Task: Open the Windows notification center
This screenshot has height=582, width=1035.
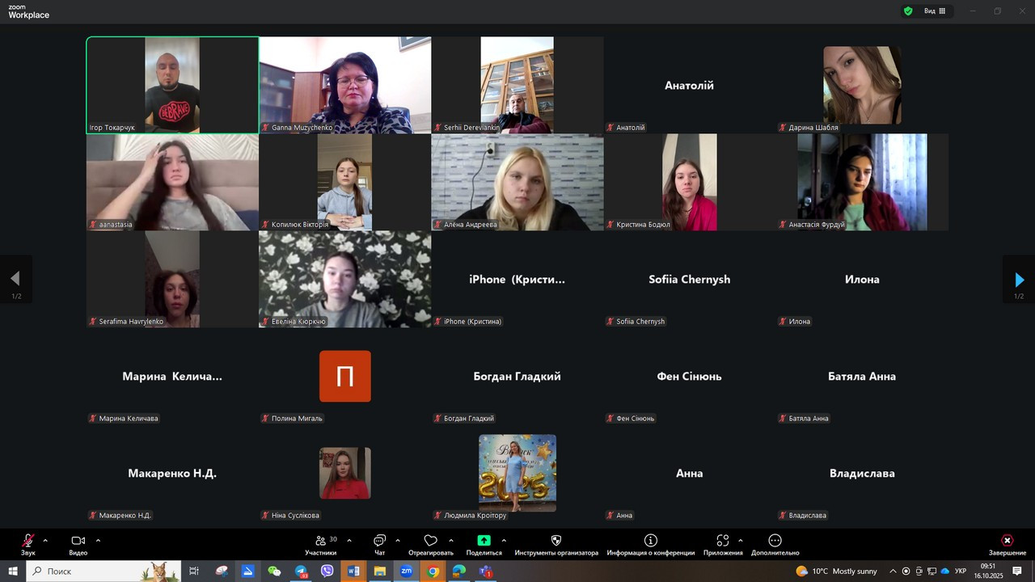Action: [x=1017, y=571]
